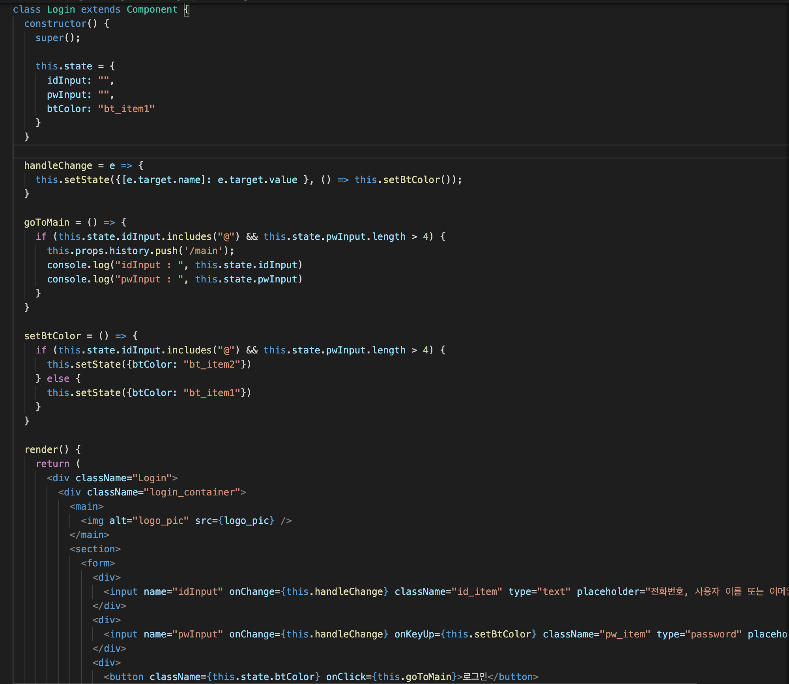Image resolution: width=789 pixels, height=684 pixels.
Task: Click the 'Component' class name after extends
Action: pos(152,9)
